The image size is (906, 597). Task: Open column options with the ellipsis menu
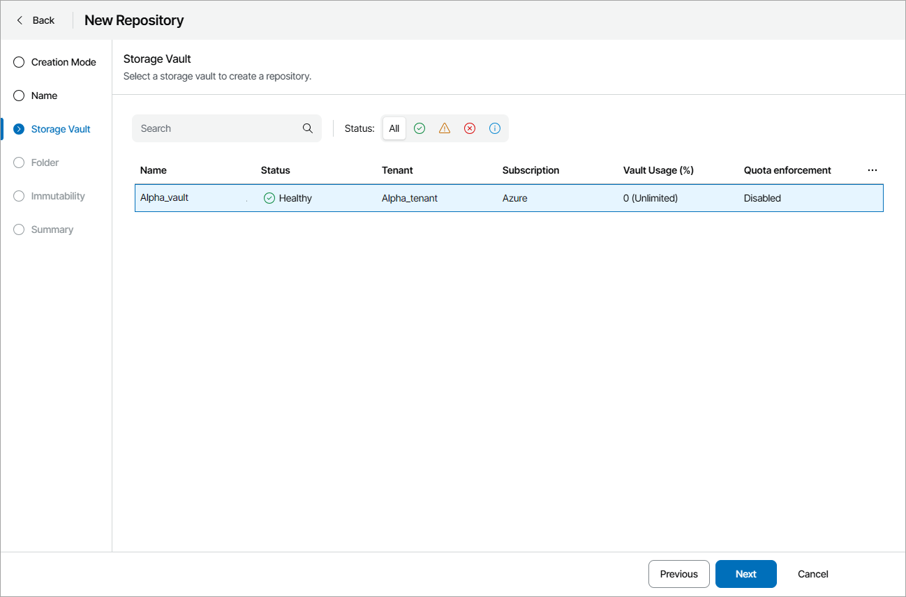[872, 169]
